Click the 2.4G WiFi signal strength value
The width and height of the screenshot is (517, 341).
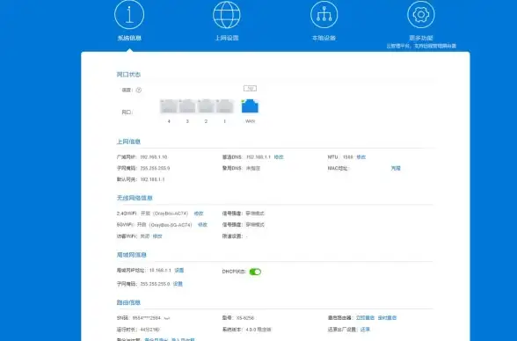point(255,214)
